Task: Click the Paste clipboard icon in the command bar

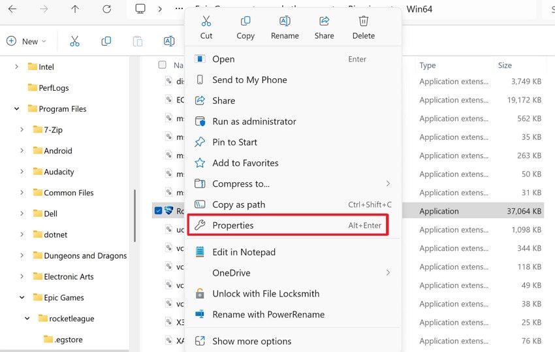Action: (x=138, y=41)
